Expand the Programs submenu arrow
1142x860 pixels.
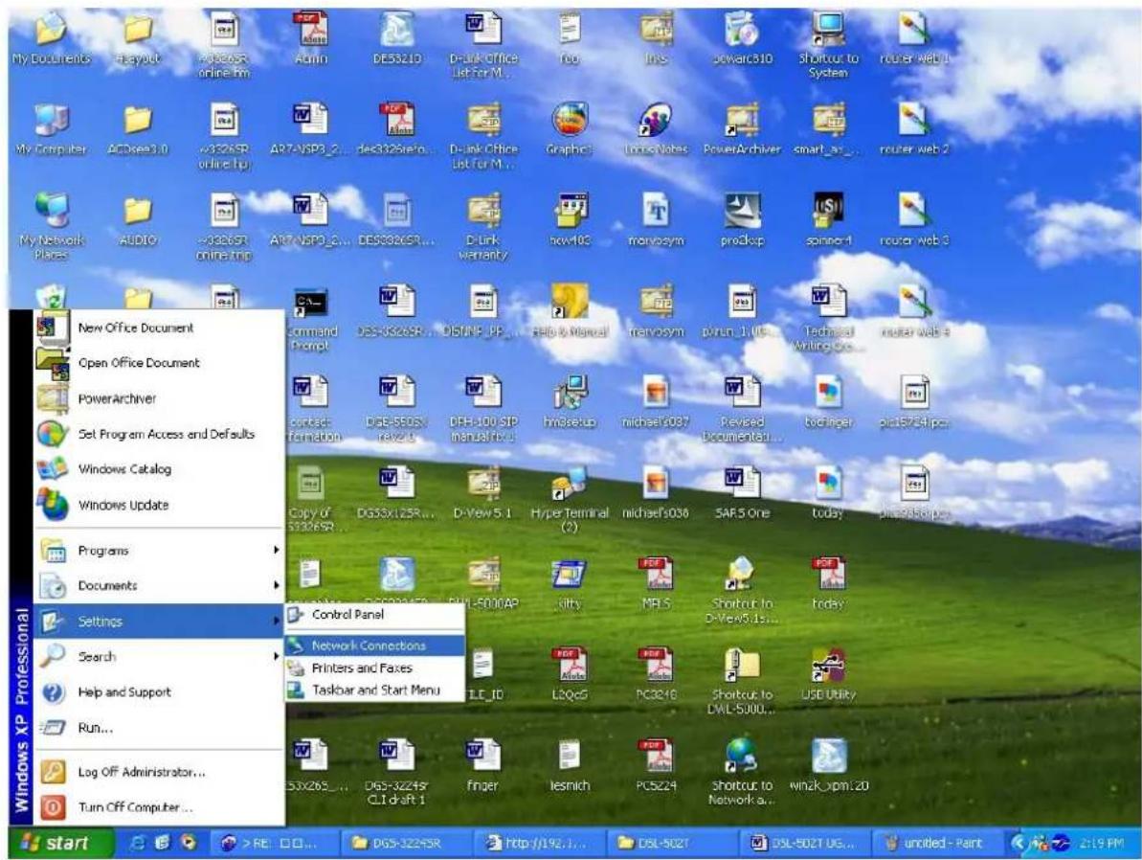click(276, 551)
